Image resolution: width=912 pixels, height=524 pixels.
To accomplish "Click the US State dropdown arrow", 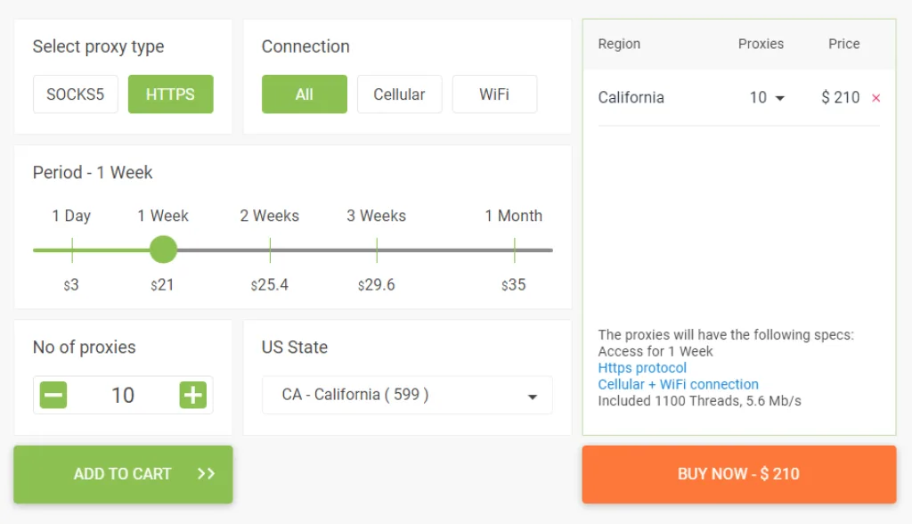I will 533,397.
